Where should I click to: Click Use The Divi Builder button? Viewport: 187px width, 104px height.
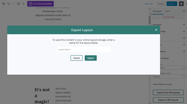[x=40, y=4]
